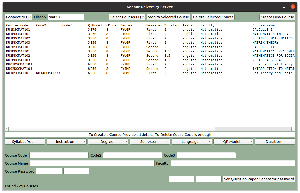Click the horizontal scrollbar right arrow
300x193 pixels.
click(293, 129)
